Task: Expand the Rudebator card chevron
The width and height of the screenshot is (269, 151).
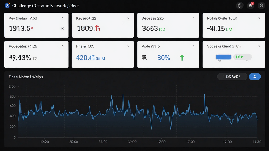Action: point(63,46)
